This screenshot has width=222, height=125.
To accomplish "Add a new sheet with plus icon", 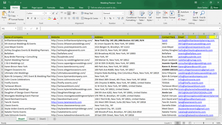I will point(54,119).
